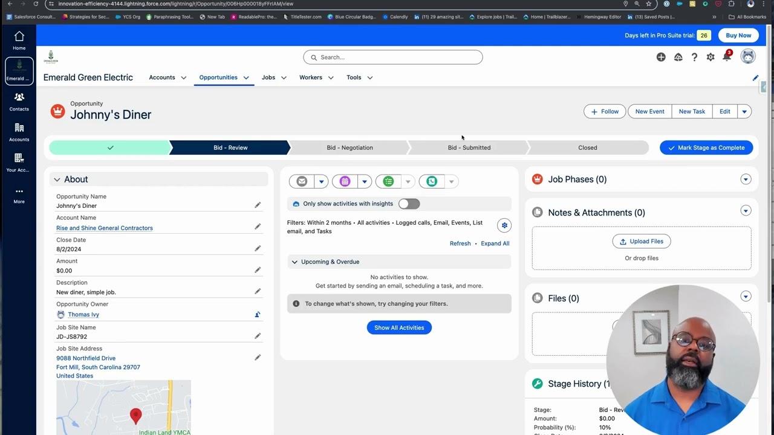Open the Setup gear icon
The height and width of the screenshot is (435, 774).
pos(711,57)
